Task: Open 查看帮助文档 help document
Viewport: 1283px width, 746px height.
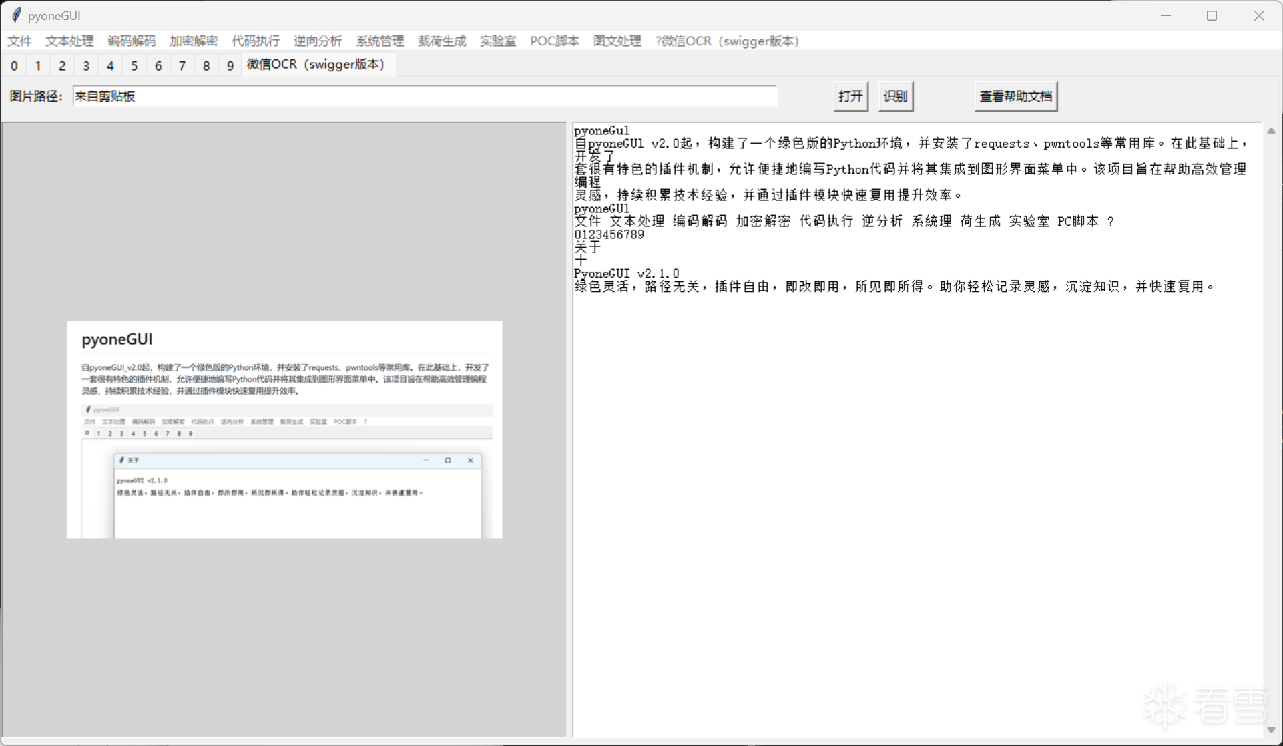Action: coord(1015,96)
